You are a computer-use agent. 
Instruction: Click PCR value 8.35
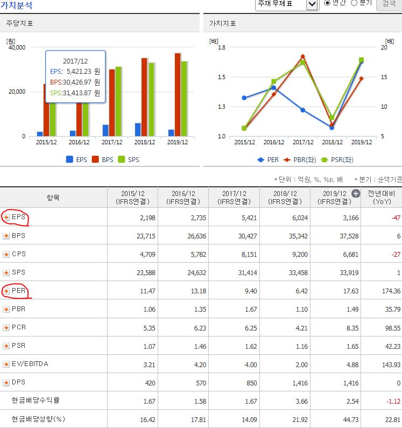pos(352,328)
